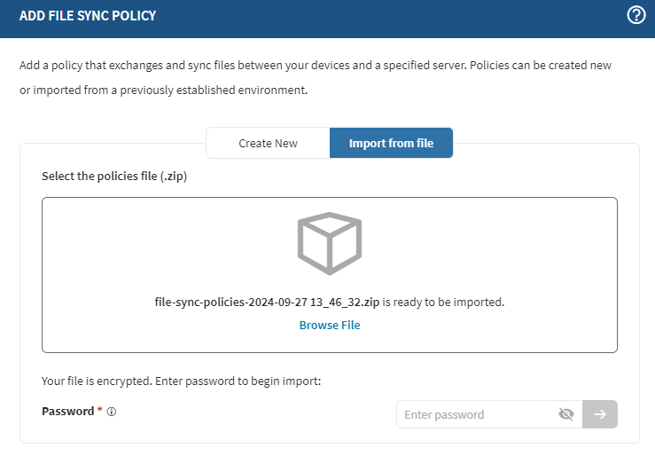655x456 pixels.
Task: Click the red required asterisk next to Password
Action: click(x=100, y=411)
